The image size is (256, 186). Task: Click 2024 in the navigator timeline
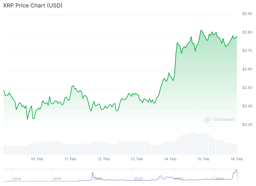coord(220,179)
